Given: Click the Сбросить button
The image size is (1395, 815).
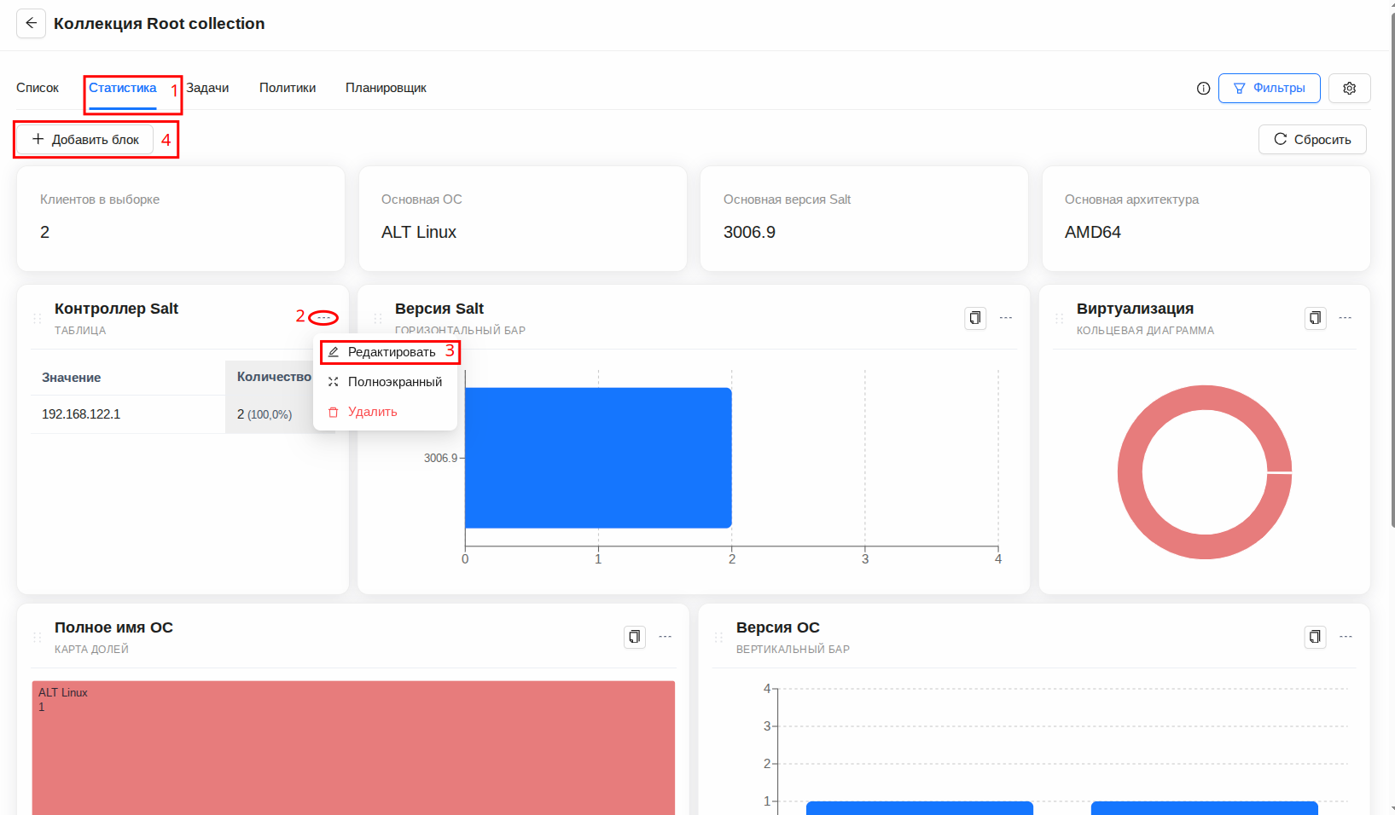Looking at the screenshot, I should 1312,139.
